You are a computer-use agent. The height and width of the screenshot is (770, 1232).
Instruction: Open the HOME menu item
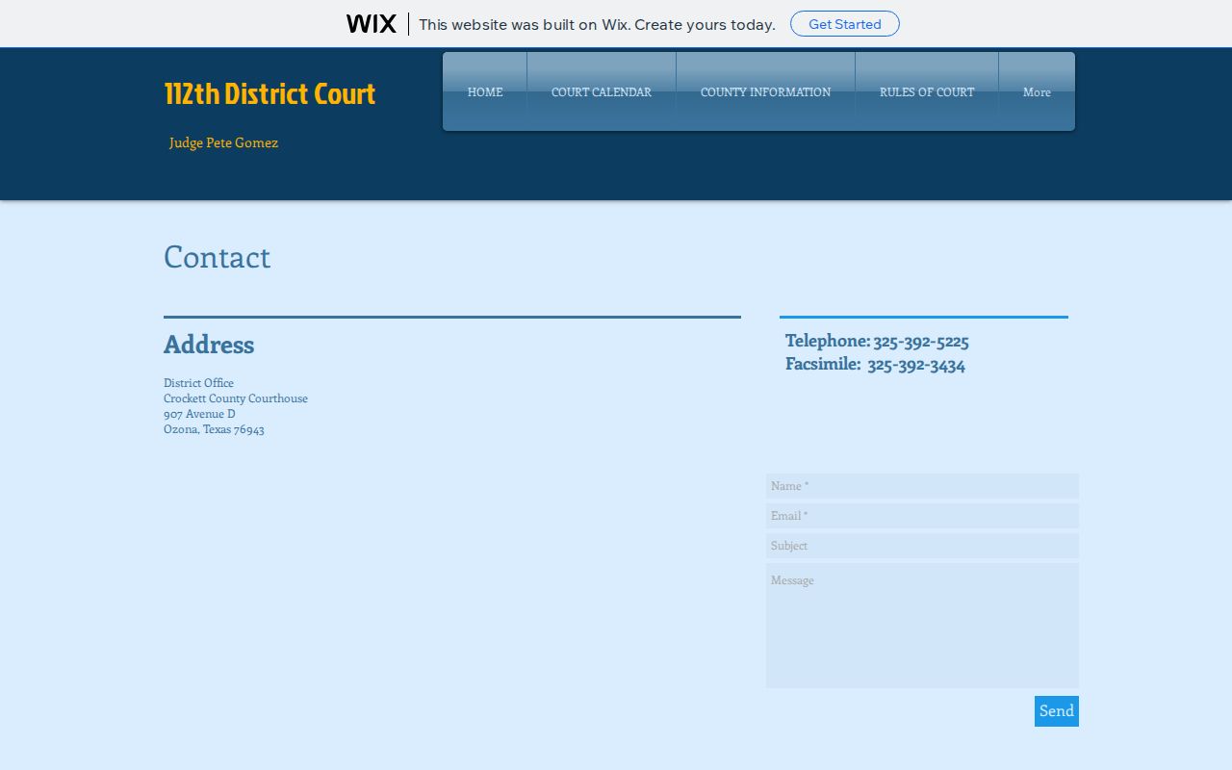[485, 91]
